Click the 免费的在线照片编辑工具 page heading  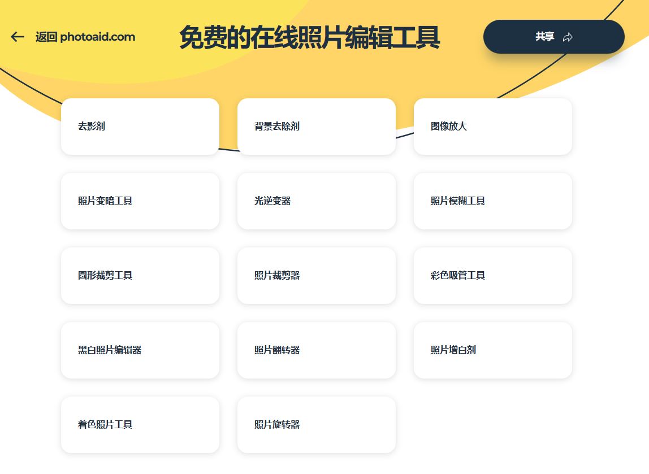pyautogui.click(x=309, y=38)
